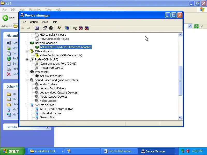Screen dimensions: 207x155
Task: Select AMD PCNET Family PCI Ethernet Adapter
Action: (65, 47)
